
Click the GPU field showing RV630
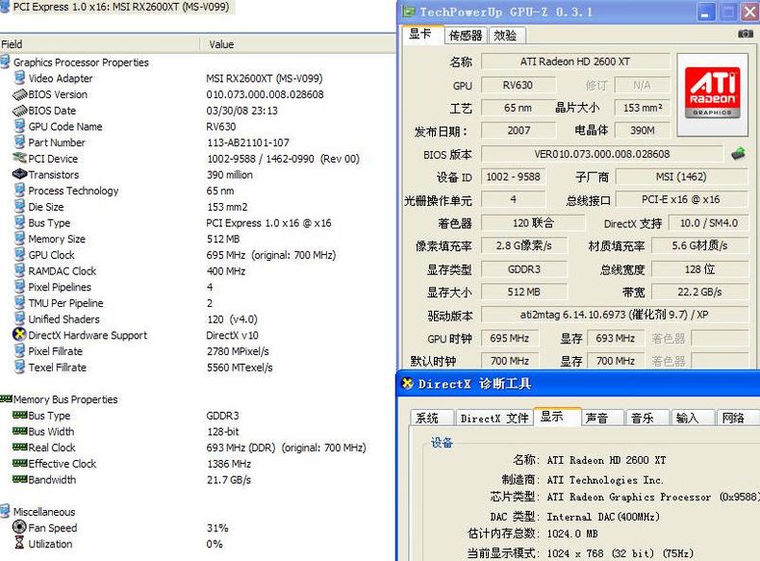click(x=518, y=86)
